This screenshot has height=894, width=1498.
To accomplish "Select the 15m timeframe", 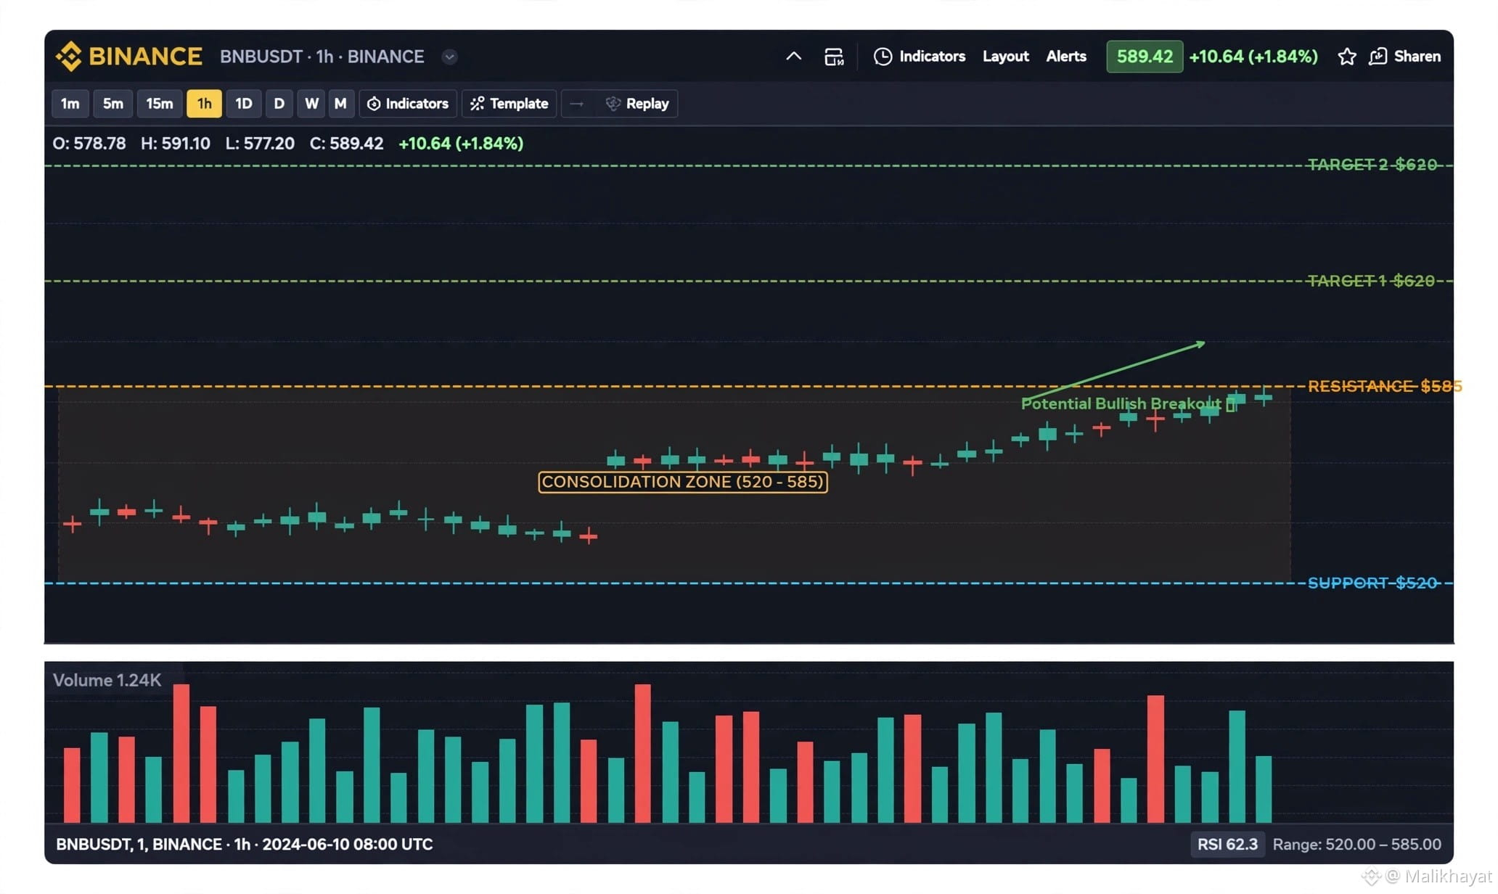I will coord(160,104).
